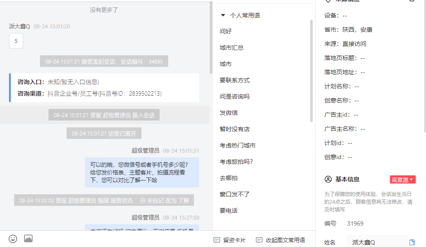Select the 去哪拍 quick phrase
The image size is (426, 247).
point(229,178)
